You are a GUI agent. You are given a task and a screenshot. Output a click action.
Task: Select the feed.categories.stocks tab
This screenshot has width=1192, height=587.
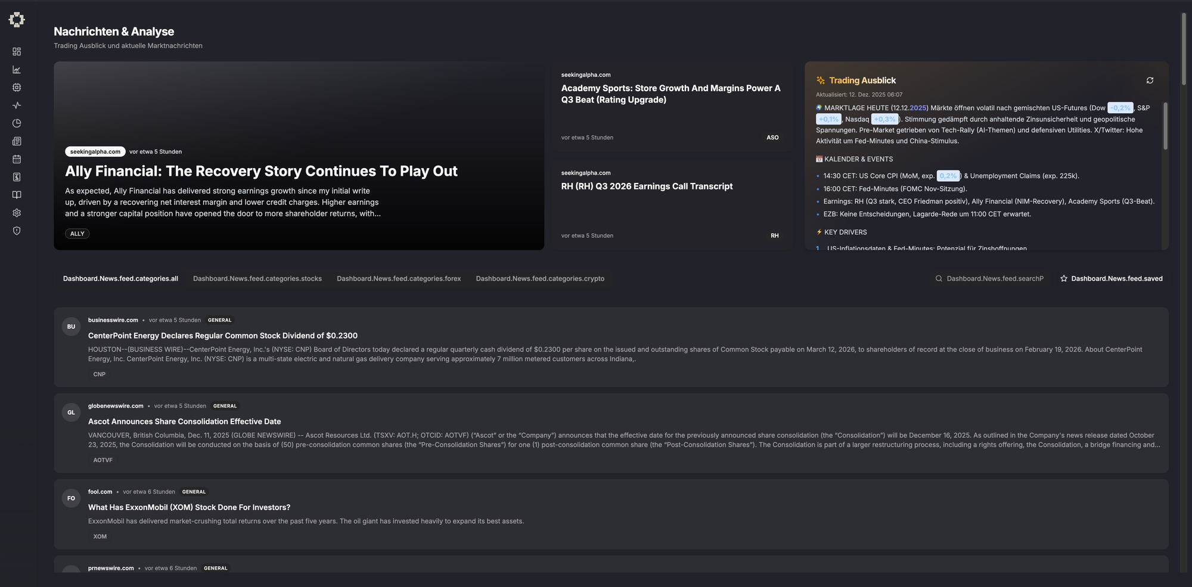[x=257, y=279]
